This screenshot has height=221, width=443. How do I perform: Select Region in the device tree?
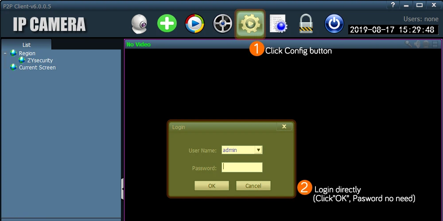27,53
